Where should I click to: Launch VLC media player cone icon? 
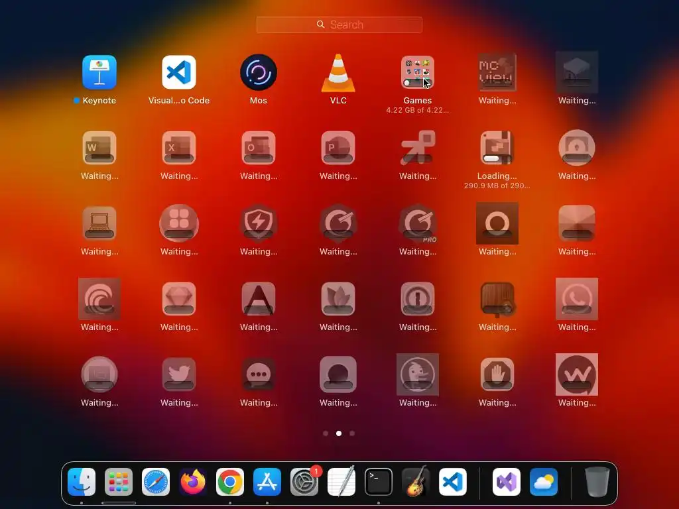(x=338, y=73)
